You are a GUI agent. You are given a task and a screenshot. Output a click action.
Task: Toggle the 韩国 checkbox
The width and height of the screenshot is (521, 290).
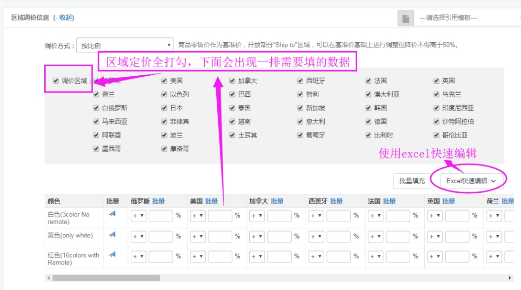point(368,108)
